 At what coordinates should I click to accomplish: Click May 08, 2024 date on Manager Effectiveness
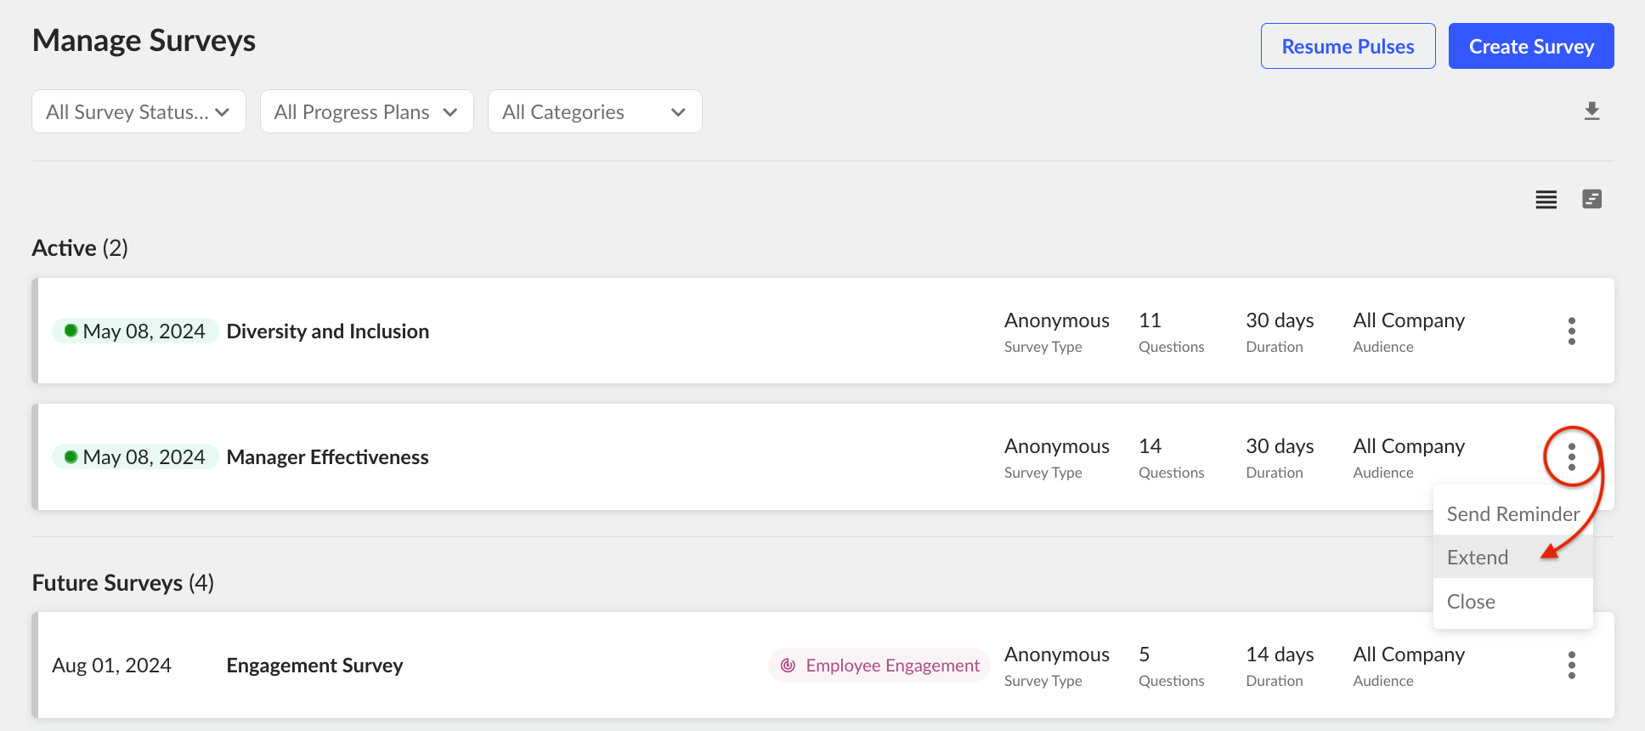[136, 456]
